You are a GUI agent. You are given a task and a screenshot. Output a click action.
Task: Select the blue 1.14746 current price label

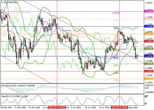tap(149, 56)
